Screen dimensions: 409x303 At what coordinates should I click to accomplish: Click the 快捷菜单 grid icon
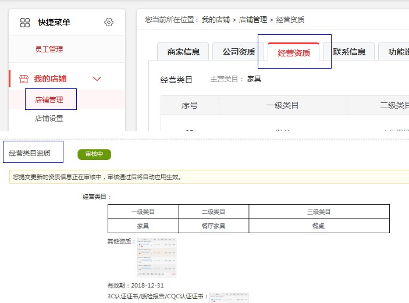25,23
